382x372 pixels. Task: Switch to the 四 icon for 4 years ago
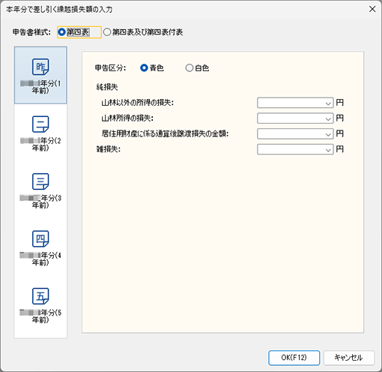pyautogui.click(x=40, y=238)
